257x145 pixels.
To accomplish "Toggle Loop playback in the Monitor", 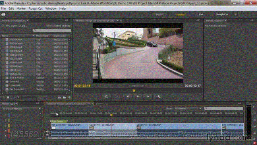I will (x=106, y=97).
